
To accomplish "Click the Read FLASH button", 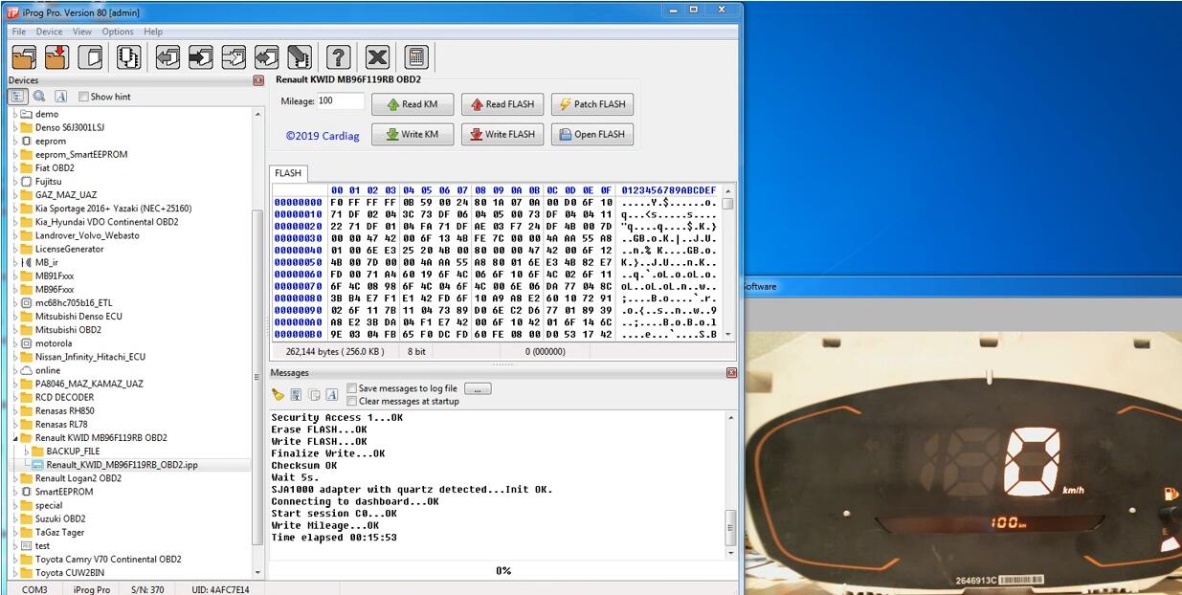I will click(x=502, y=104).
